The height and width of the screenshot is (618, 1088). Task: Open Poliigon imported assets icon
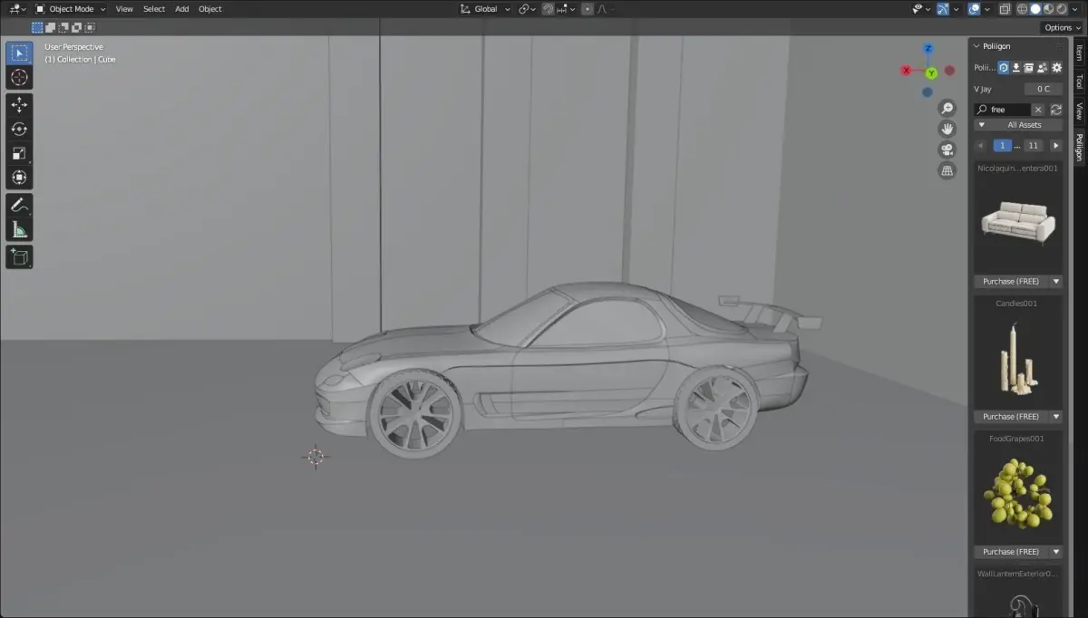tap(1029, 68)
